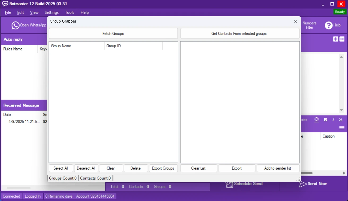Image resolution: width=348 pixels, height=201 pixels.
Task: Add an entry using the green plus icon
Action: pyautogui.click(x=335, y=39)
